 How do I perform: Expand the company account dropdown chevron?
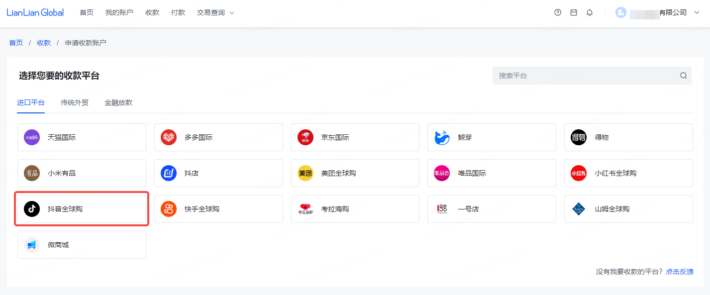[x=697, y=12]
